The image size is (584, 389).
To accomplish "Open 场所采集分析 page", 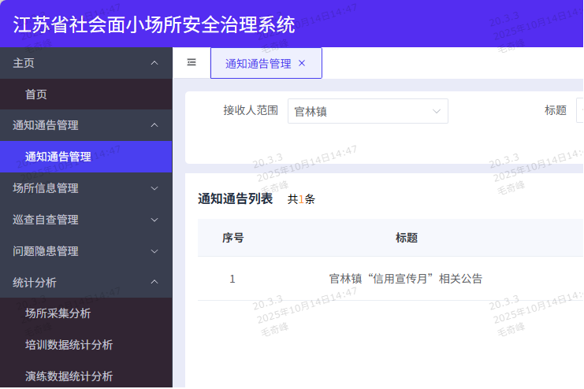I will pyautogui.click(x=58, y=313).
